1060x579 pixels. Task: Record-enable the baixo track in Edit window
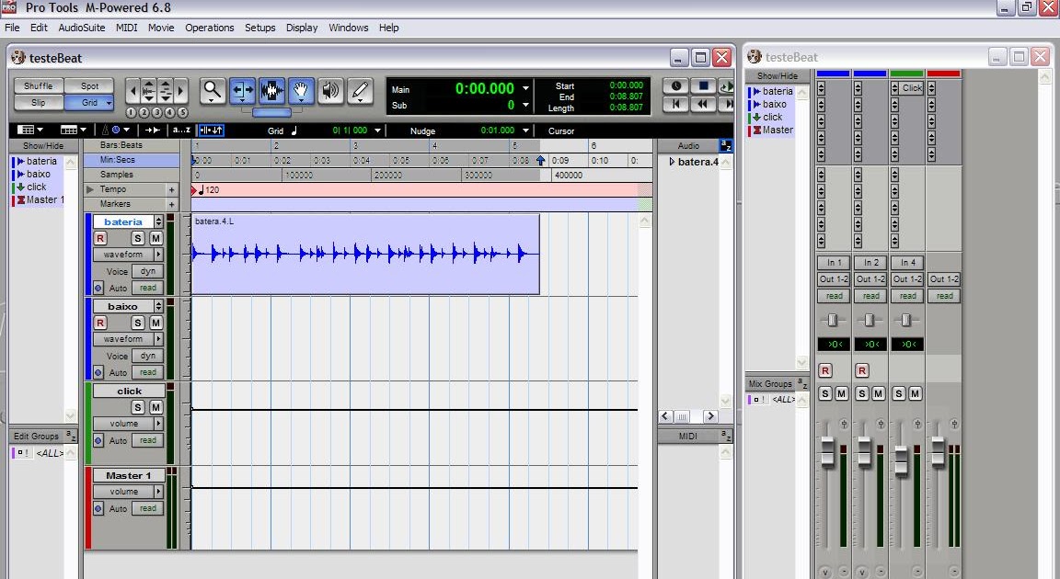[x=100, y=323]
